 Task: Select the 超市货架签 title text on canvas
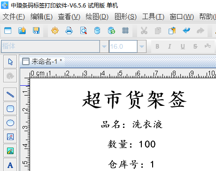134,100
